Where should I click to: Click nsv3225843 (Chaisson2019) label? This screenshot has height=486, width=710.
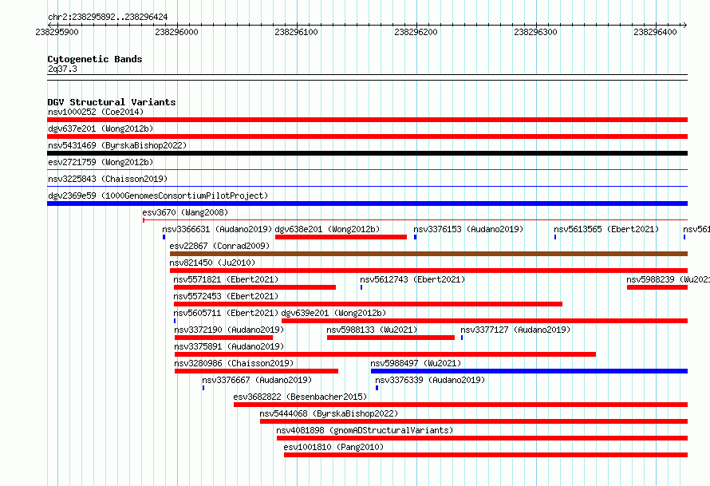[x=108, y=179]
